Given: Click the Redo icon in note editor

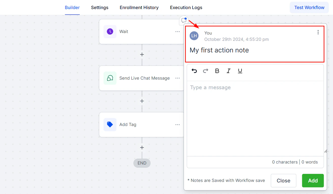Looking at the screenshot, I should coord(206,71).
